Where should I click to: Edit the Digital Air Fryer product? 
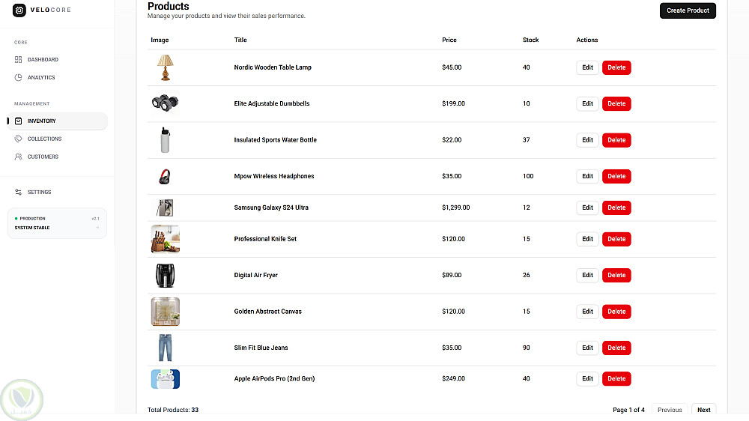(587, 275)
